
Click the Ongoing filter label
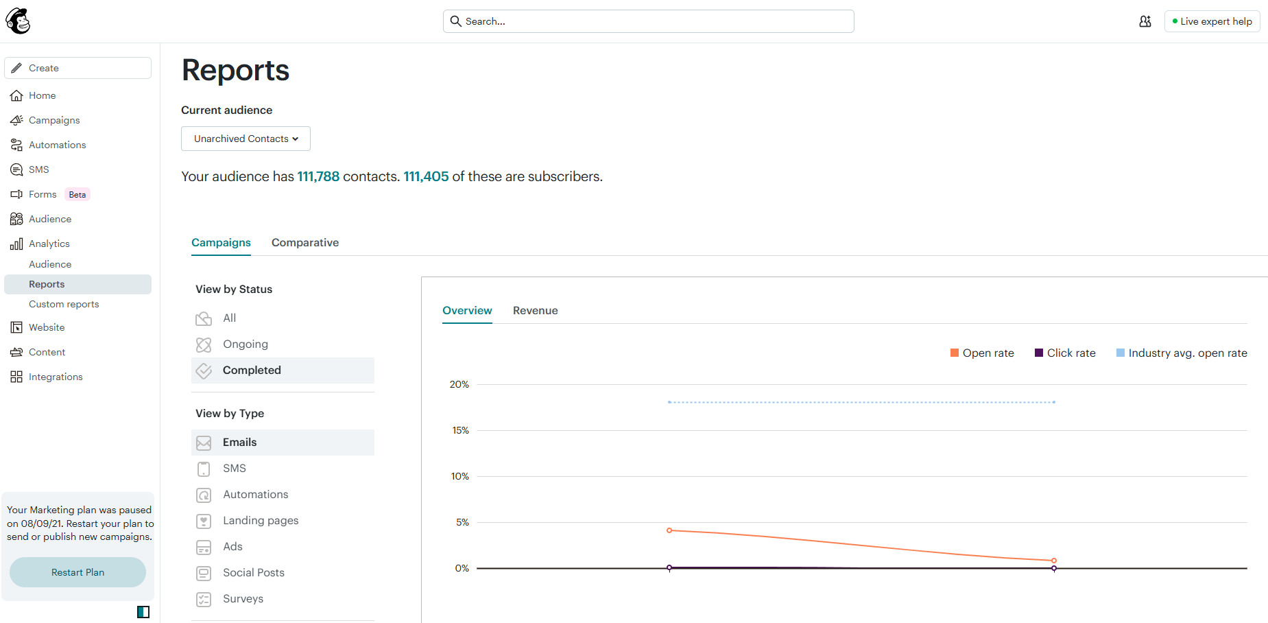click(246, 344)
